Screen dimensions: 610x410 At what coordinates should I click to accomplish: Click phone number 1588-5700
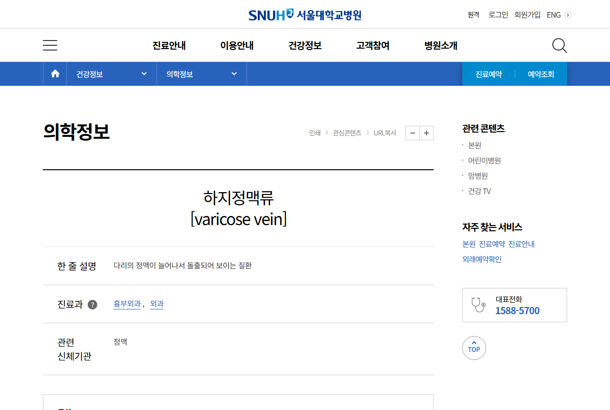pos(518,311)
